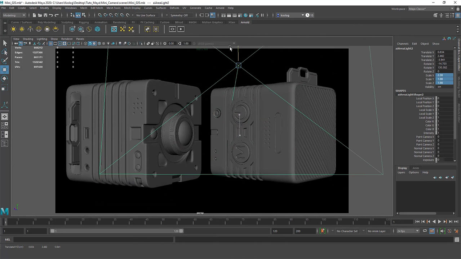This screenshot has height=259, width=461.
Task: Open the Modeling menu set dropdown
Action: tap(14, 15)
